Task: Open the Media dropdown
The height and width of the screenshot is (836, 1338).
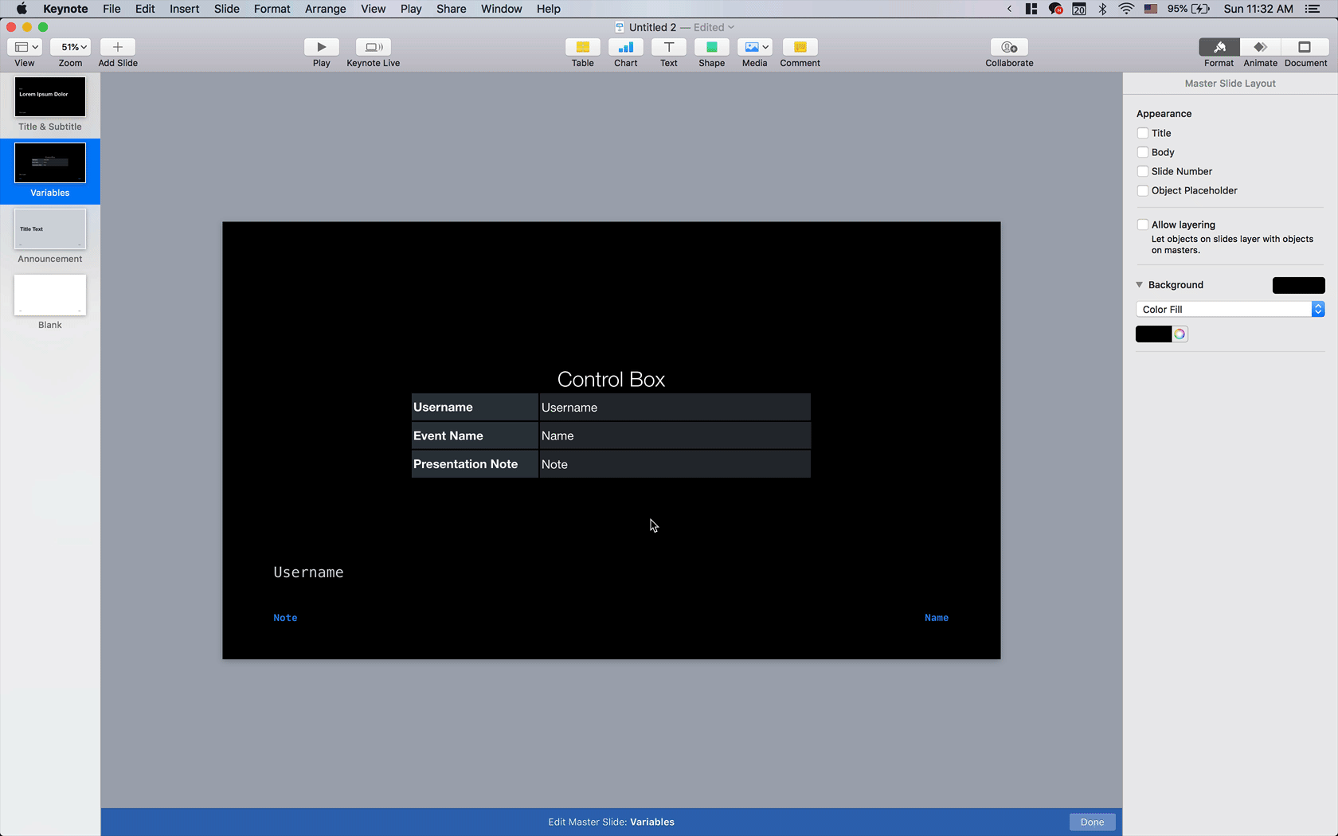Action: coord(755,47)
